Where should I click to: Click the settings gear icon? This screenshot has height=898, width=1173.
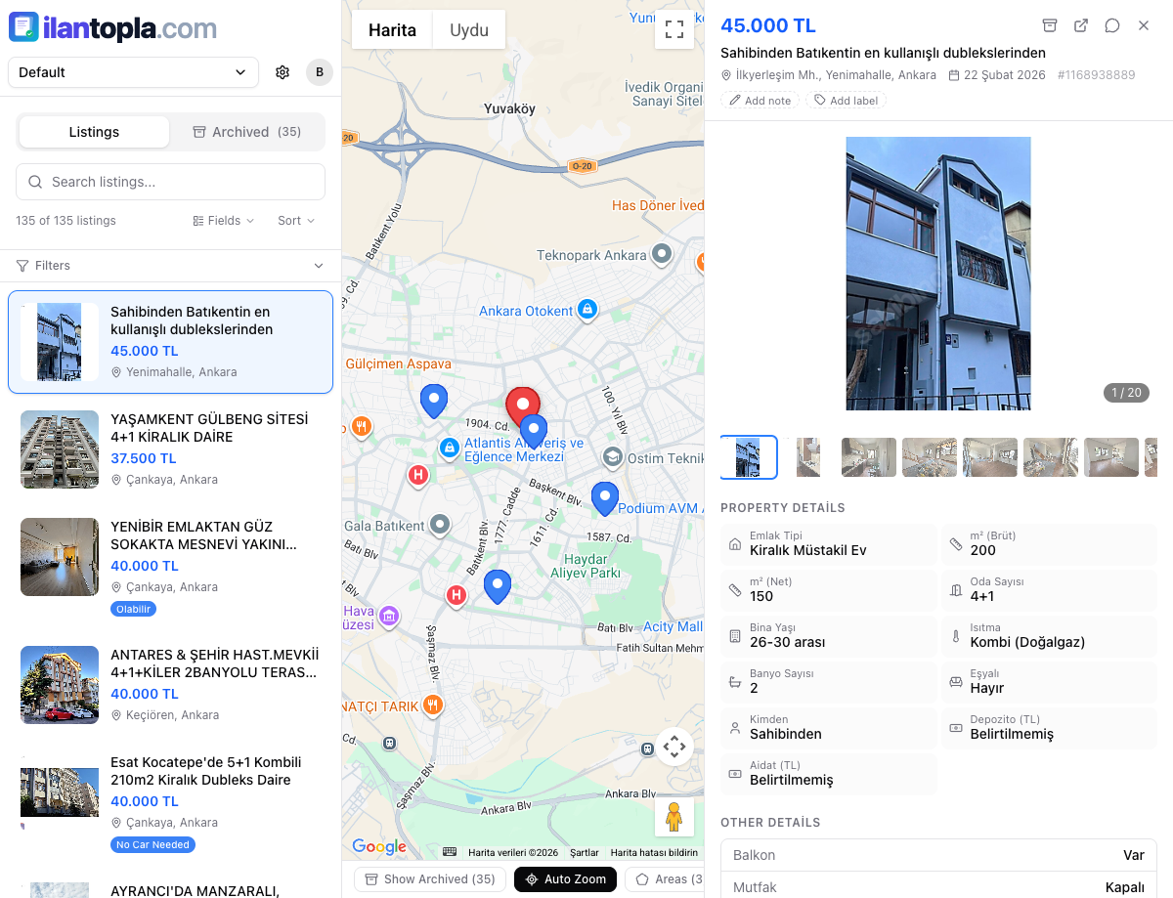point(282,72)
